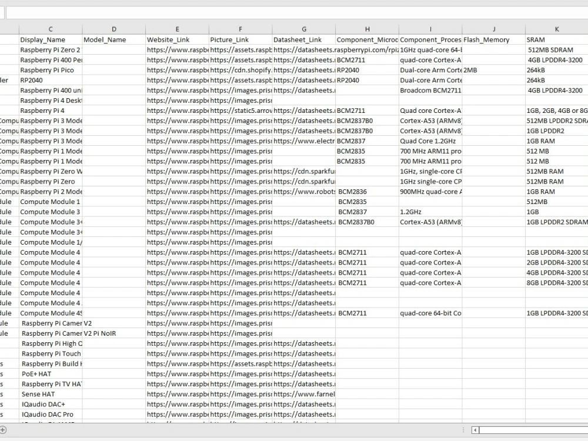Select the Broadcom BCM2711 processor cell
Image resolution: width=588 pixels, height=441 pixels.
pos(430,91)
